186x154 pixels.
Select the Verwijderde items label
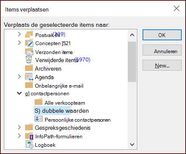(57, 60)
